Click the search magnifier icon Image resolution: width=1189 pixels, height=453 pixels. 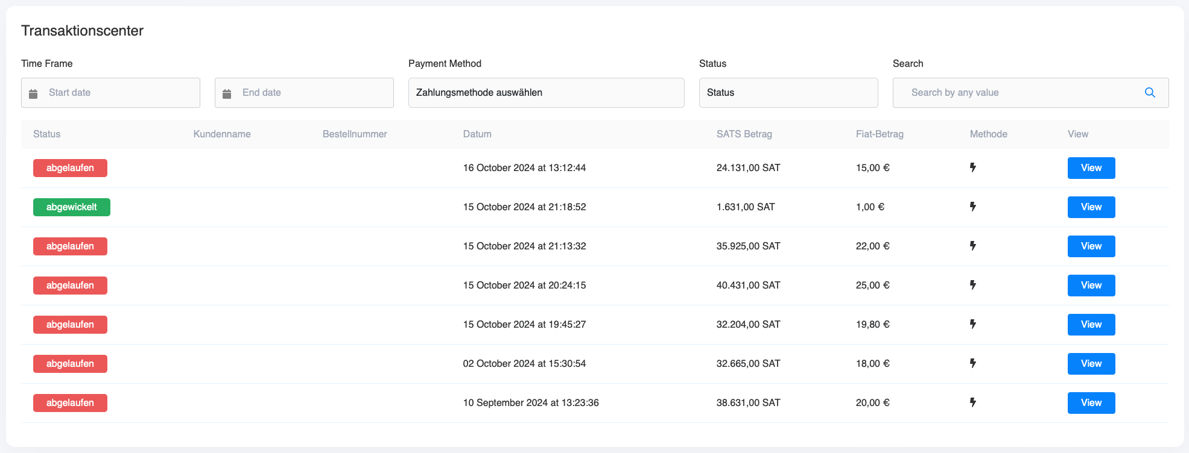tap(1150, 93)
